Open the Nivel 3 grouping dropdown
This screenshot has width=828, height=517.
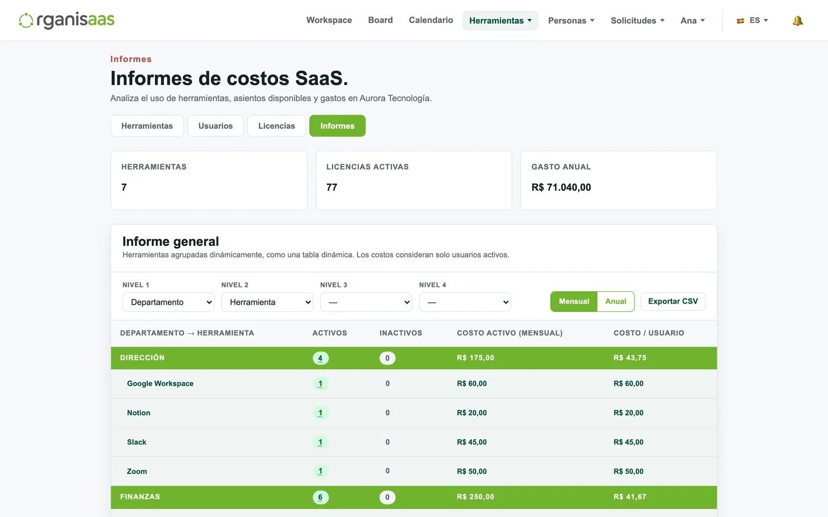[366, 302]
